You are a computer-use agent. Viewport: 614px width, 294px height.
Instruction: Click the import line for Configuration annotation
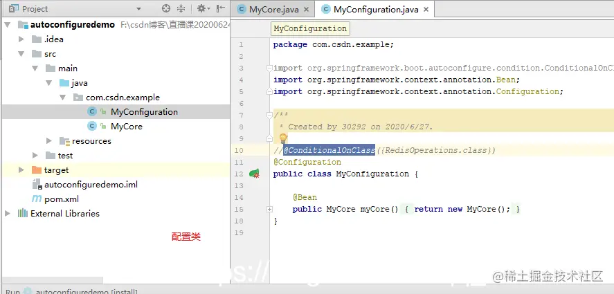pyautogui.click(x=418, y=91)
